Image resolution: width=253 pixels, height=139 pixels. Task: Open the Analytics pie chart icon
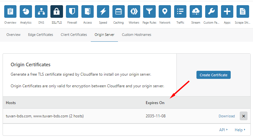click(x=26, y=11)
